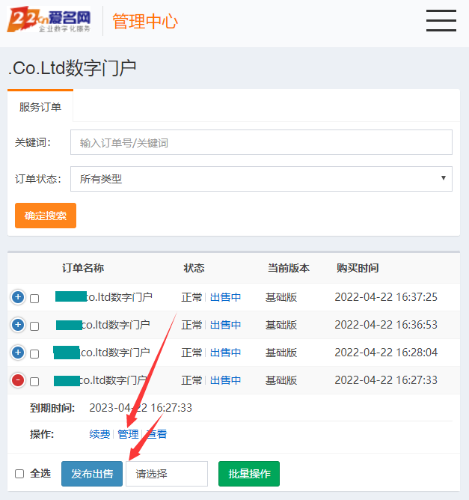The width and height of the screenshot is (469, 500).
Task: Tick checkbox for order bought 16:37:25
Action: pyautogui.click(x=34, y=299)
